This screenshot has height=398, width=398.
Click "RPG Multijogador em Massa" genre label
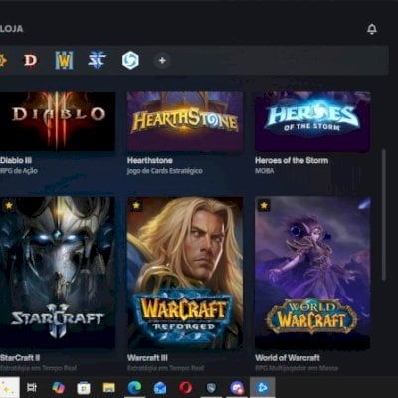297,368
